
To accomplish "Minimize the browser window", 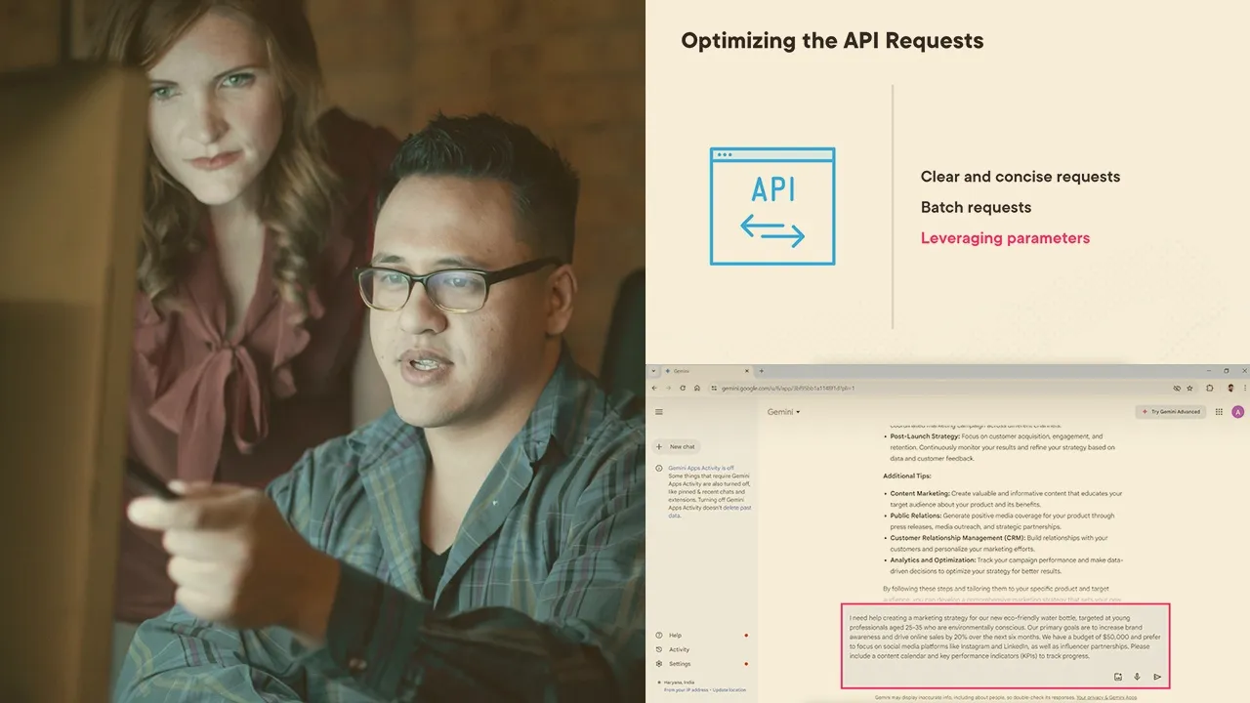I will click(x=1209, y=371).
